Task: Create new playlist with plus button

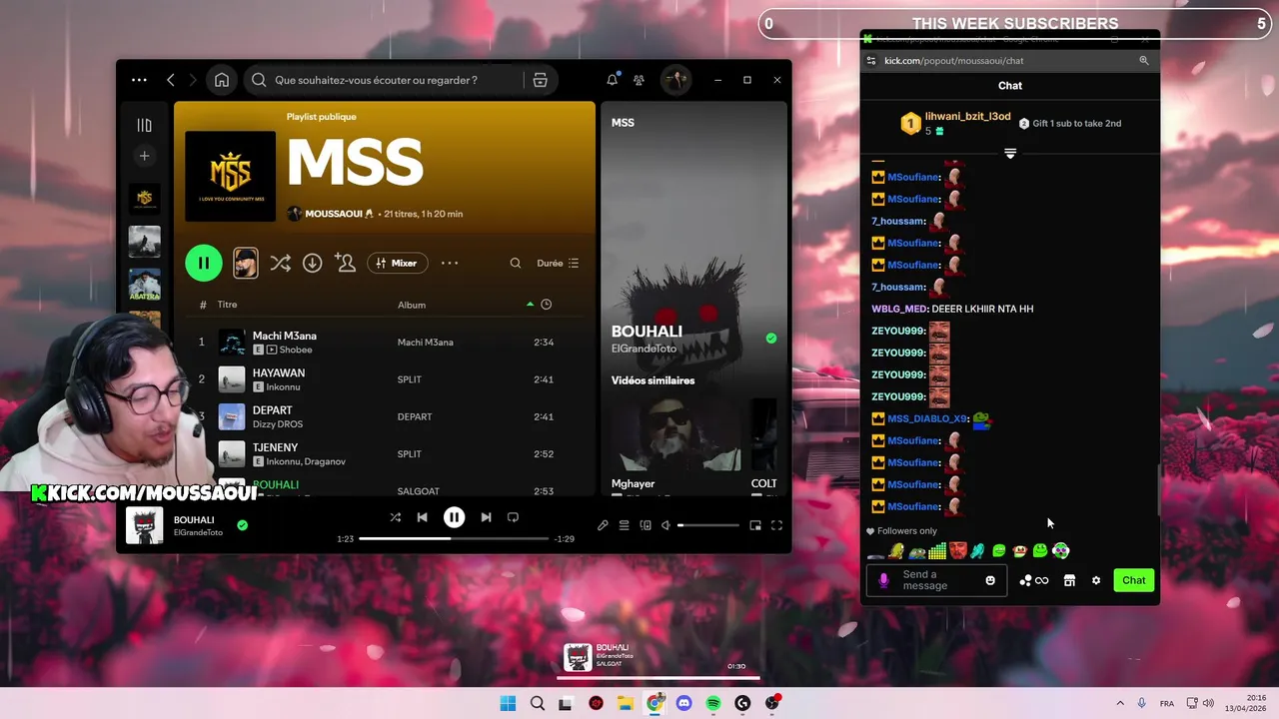Action: click(x=145, y=156)
